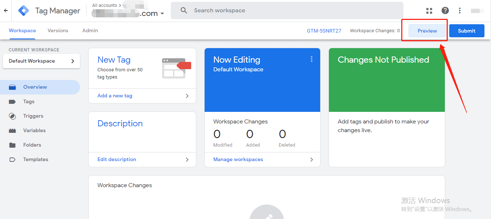Click the Variables brick icon in sidebar
Image resolution: width=491 pixels, height=219 pixels.
pos(12,131)
